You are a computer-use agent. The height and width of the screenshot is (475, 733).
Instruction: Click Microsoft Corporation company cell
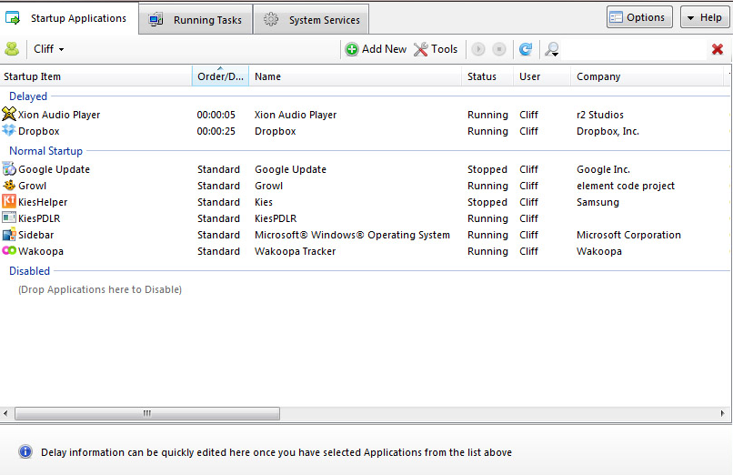628,235
